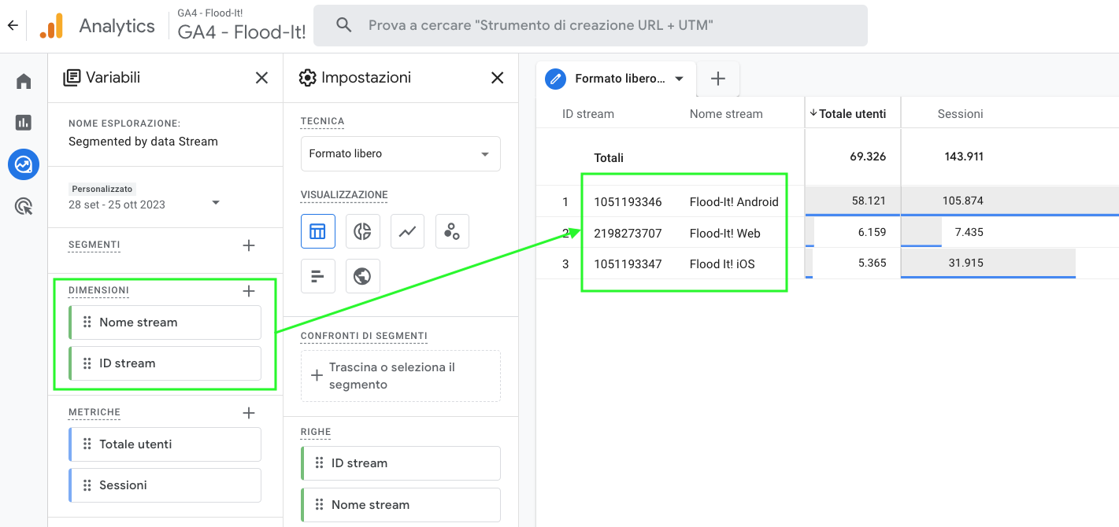
Task: Add a new exploration tab
Action: (717, 79)
